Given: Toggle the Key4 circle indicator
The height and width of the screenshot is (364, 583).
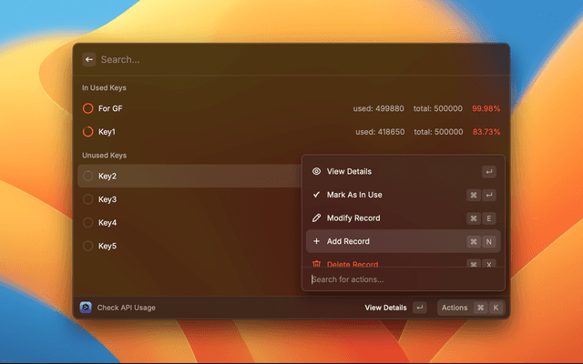Looking at the screenshot, I should pos(88,223).
